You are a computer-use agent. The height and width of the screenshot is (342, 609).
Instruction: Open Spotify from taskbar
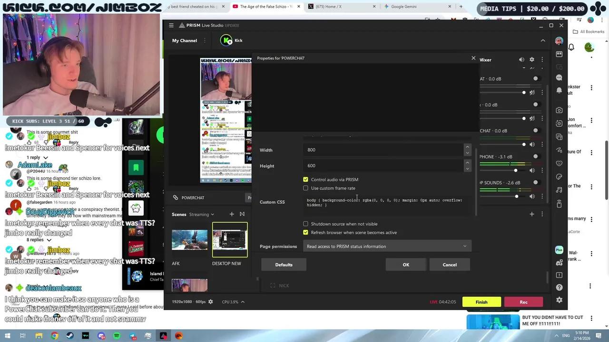pyautogui.click(x=117, y=336)
